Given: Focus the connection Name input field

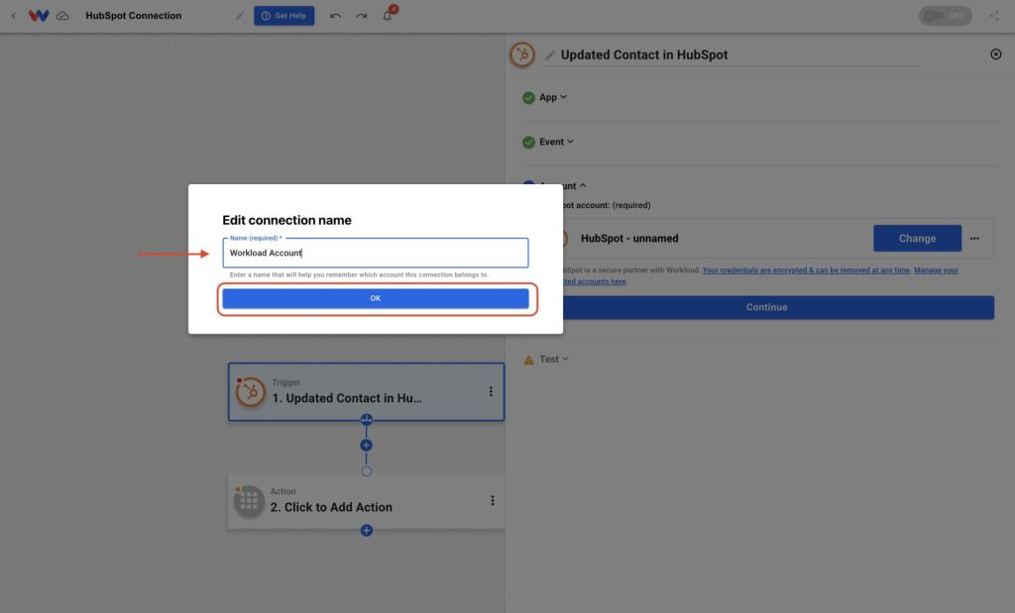Looking at the screenshot, I should pos(376,253).
